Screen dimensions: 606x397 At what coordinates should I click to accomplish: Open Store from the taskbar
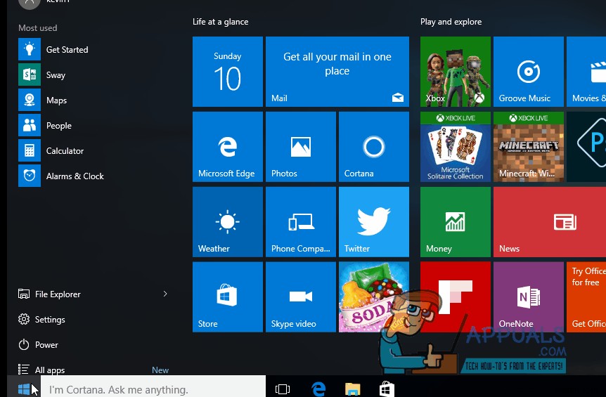[387, 389]
